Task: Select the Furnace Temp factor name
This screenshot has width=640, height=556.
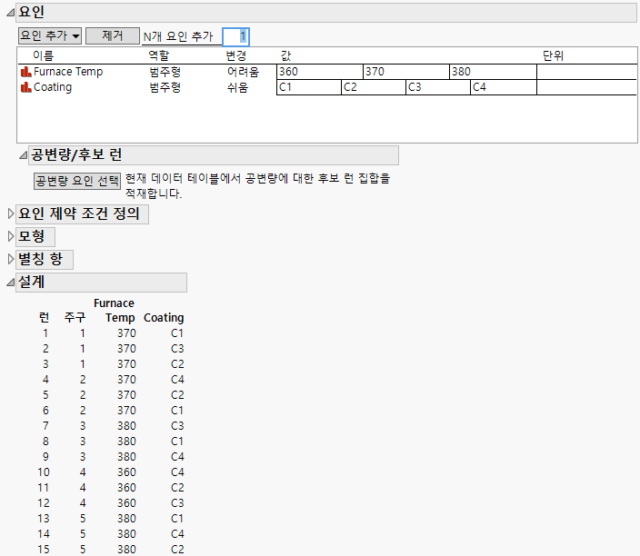Action: [68, 72]
